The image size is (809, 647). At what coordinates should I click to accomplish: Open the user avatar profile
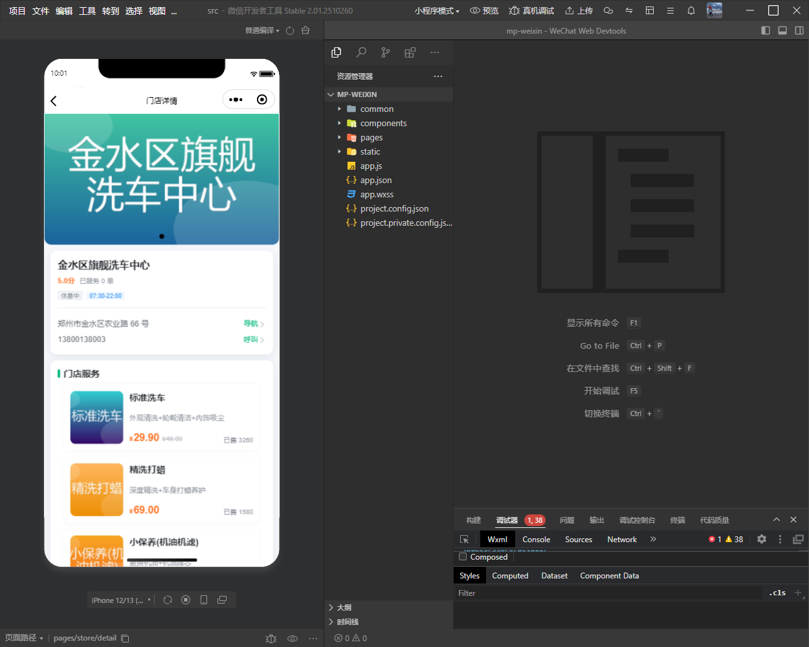[x=715, y=10]
